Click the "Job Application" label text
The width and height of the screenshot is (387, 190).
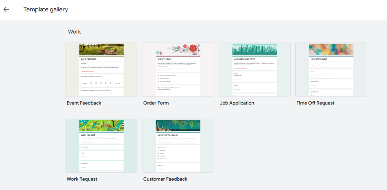pyautogui.click(x=237, y=103)
